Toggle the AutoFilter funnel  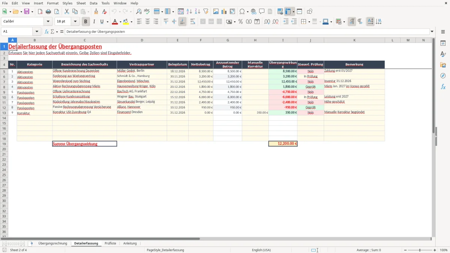point(206,12)
